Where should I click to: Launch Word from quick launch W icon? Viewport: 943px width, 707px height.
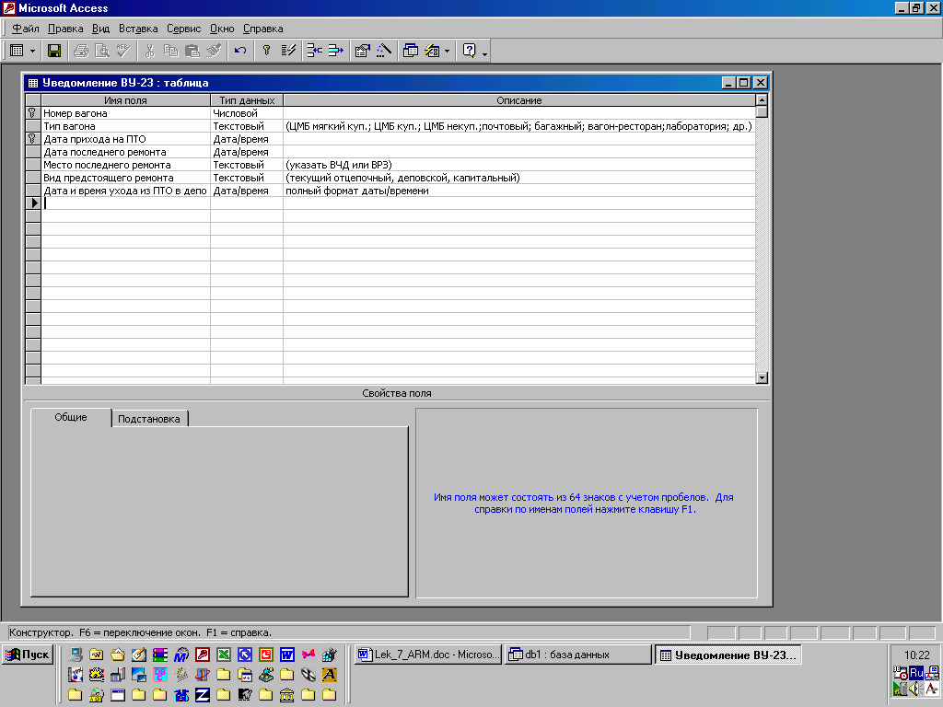click(287, 655)
